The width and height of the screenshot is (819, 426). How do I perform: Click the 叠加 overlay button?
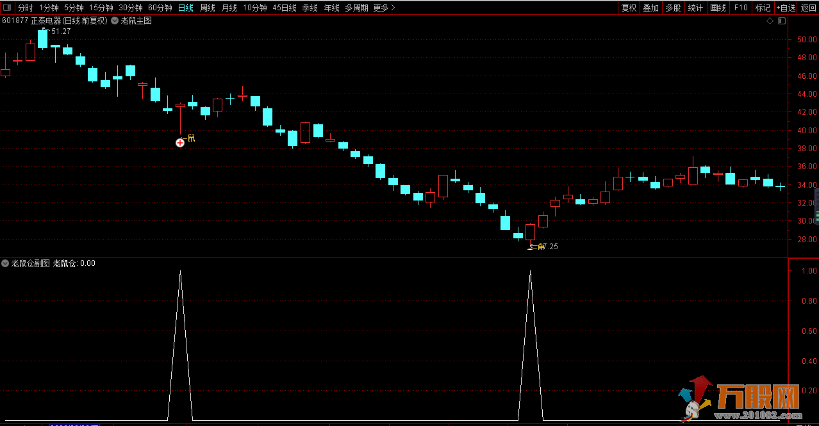(x=650, y=8)
